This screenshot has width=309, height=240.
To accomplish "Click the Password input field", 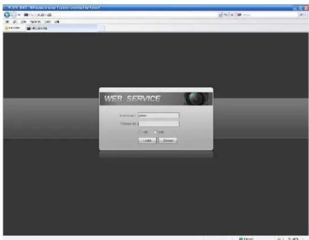I will tap(159, 124).
